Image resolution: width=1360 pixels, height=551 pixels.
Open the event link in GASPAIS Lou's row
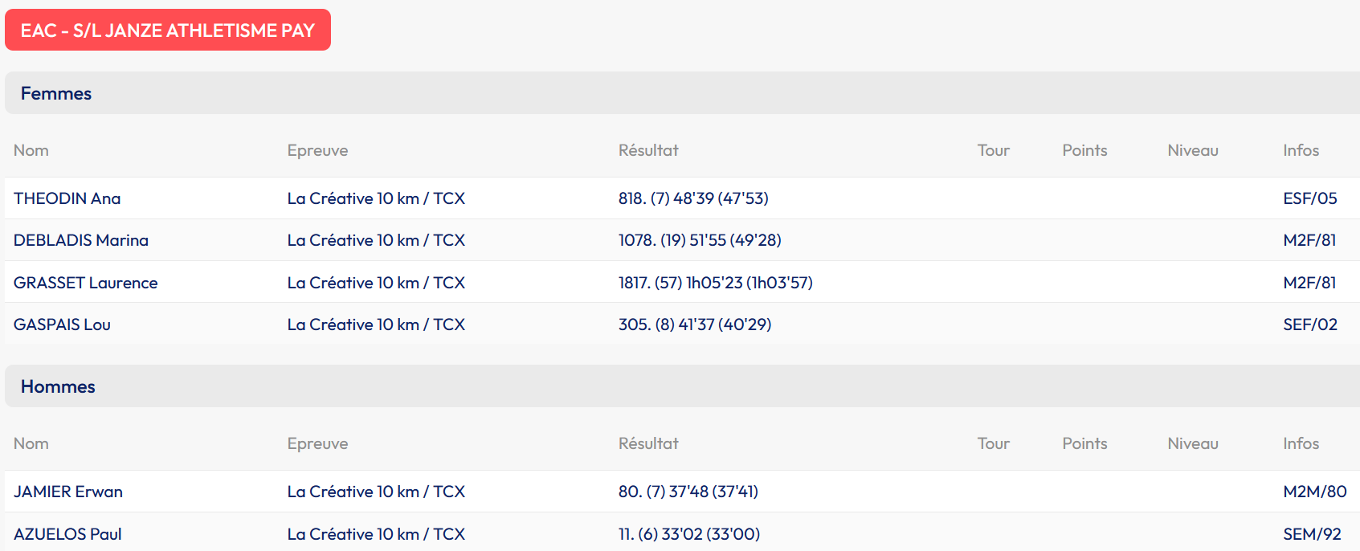point(376,324)
